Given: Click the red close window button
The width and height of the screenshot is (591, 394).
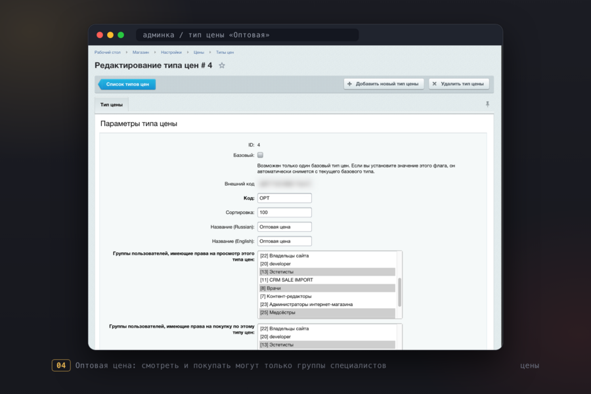Looking at the screenshot, I should (100, 35).
